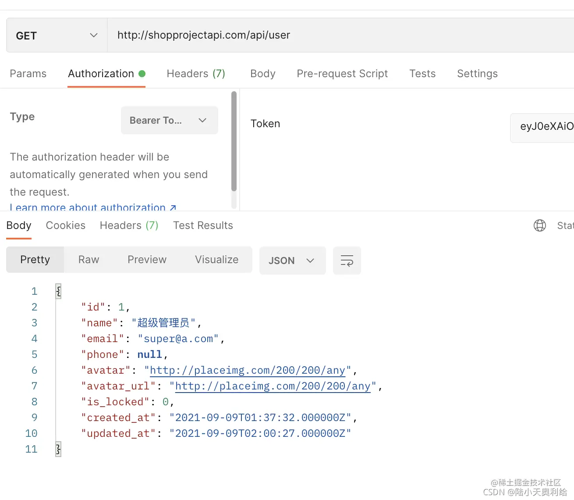Image resolution: width=574 pixels, height=500 pixels.
Task: Expand the Bearer Token type dropdown
Action: 170,120
